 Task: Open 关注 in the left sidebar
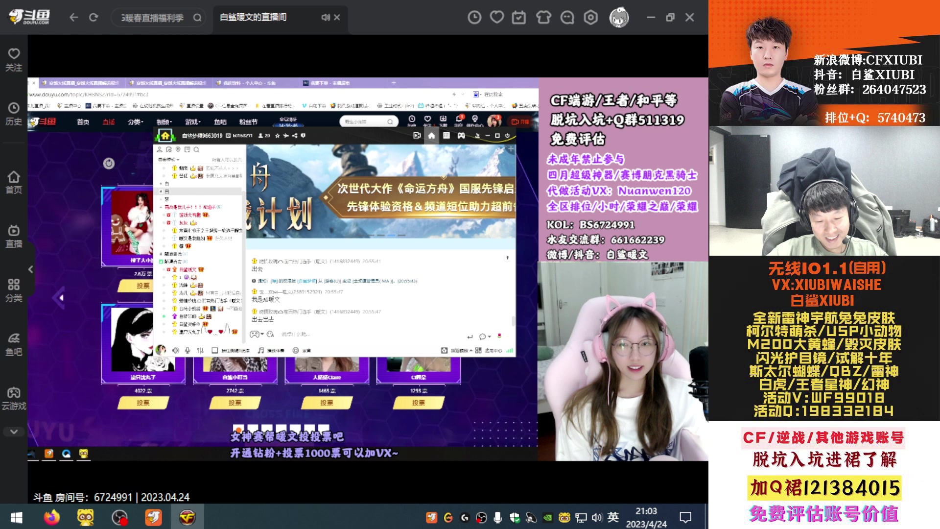(14, 60)
